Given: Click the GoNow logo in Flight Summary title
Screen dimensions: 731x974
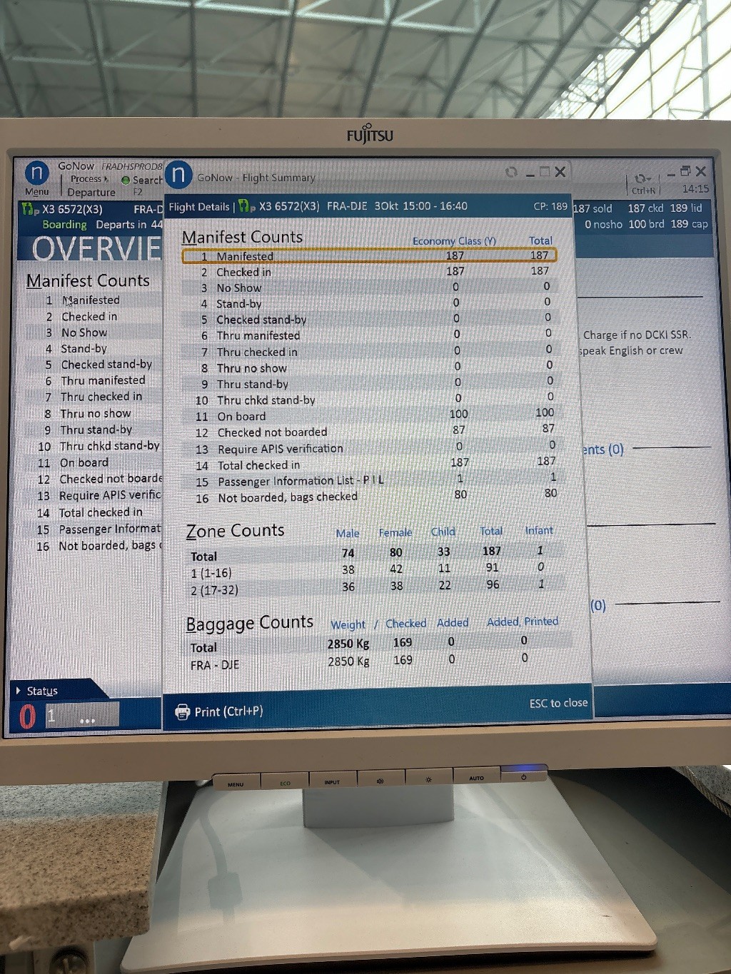Looking at the screenshot, I should [x=178, y=175].
